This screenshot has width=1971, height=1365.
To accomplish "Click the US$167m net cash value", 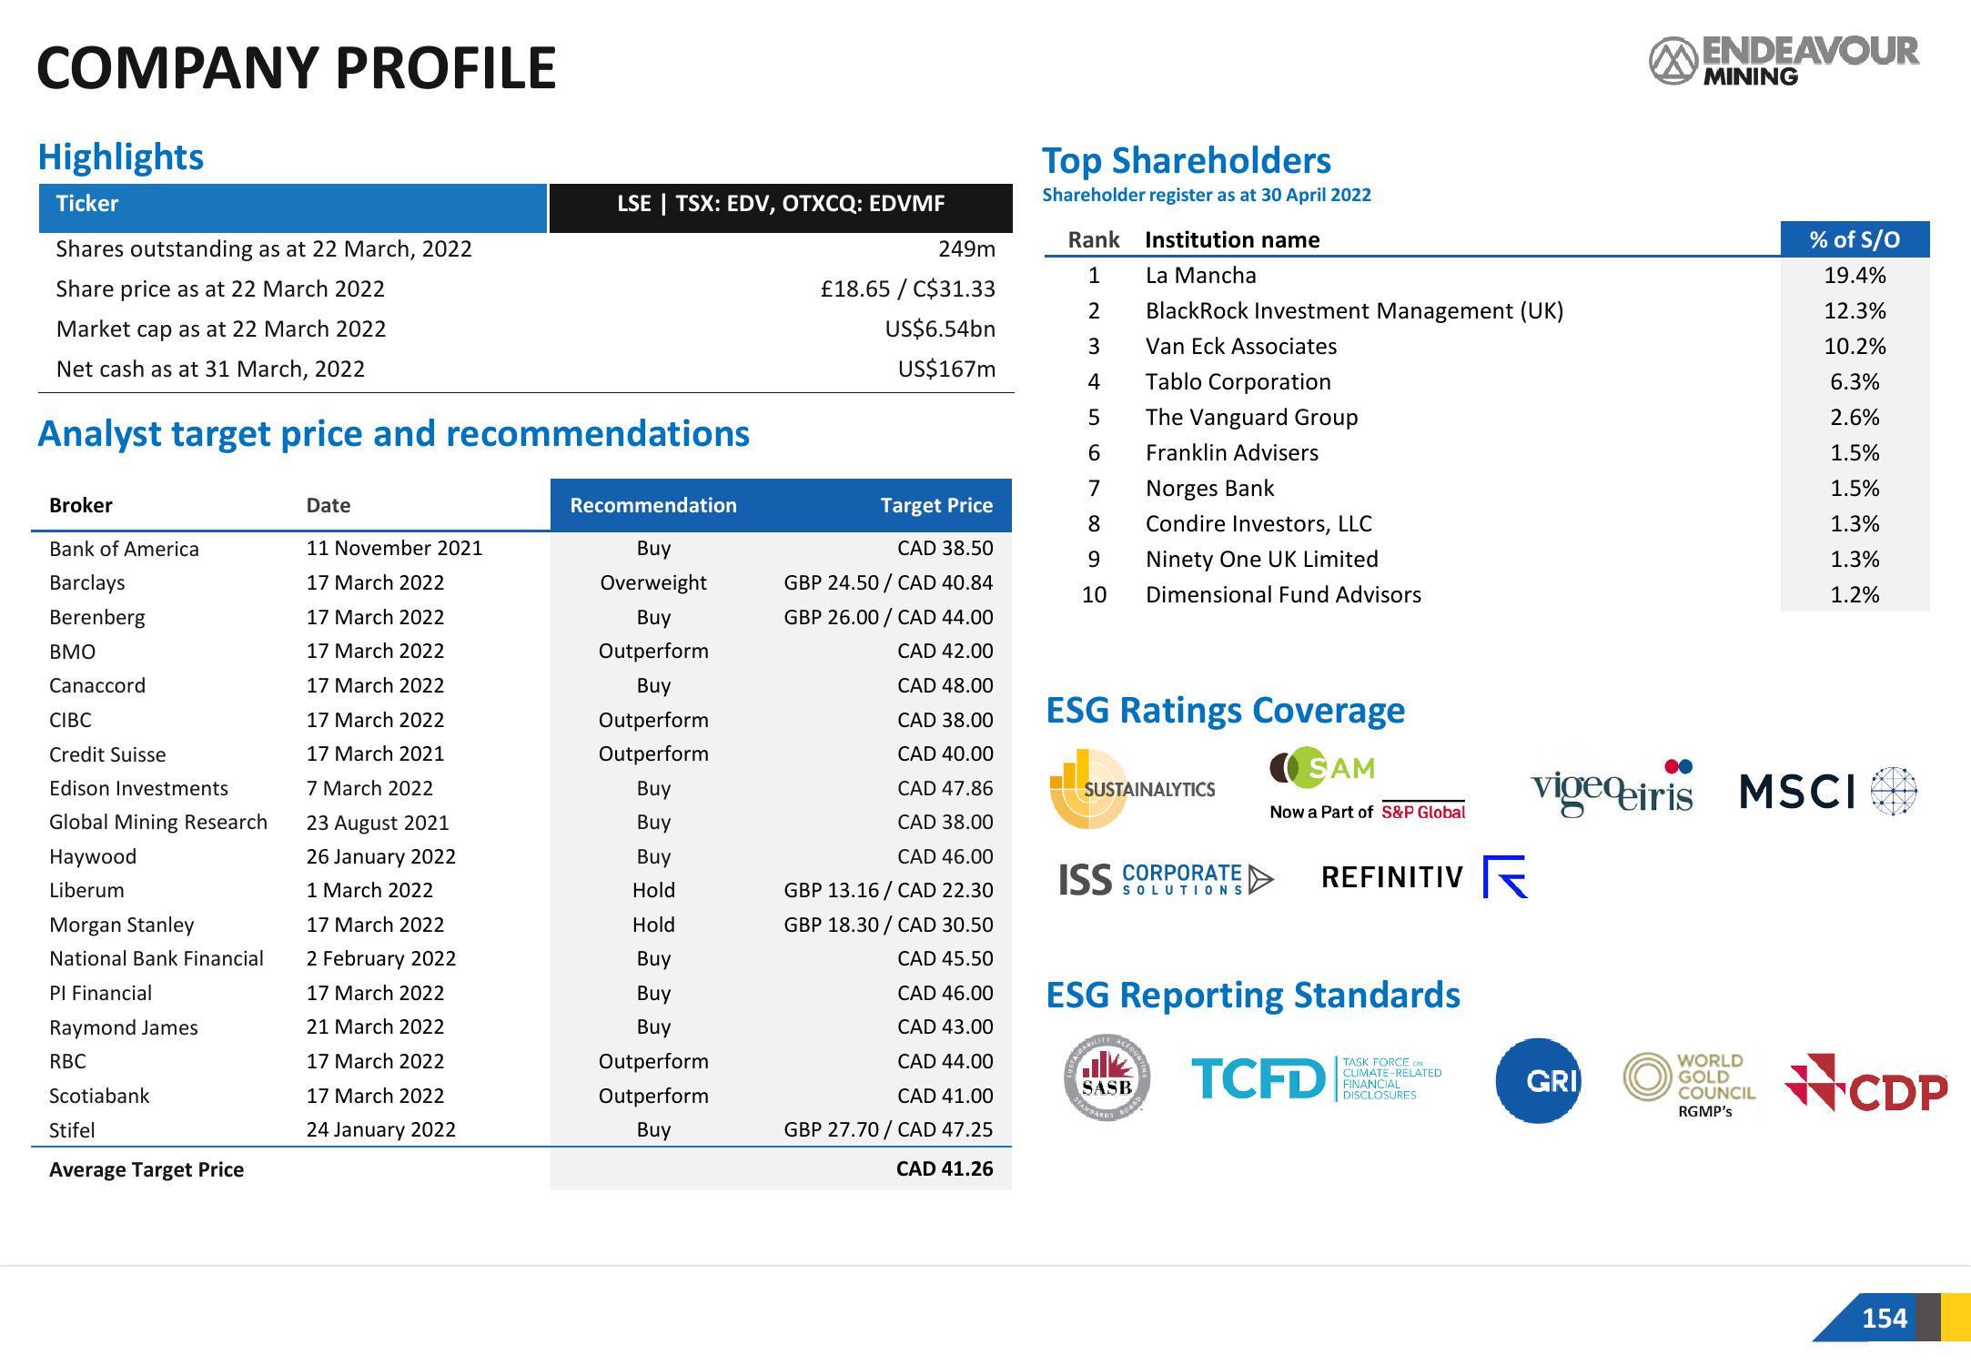I will coord(946,369).
